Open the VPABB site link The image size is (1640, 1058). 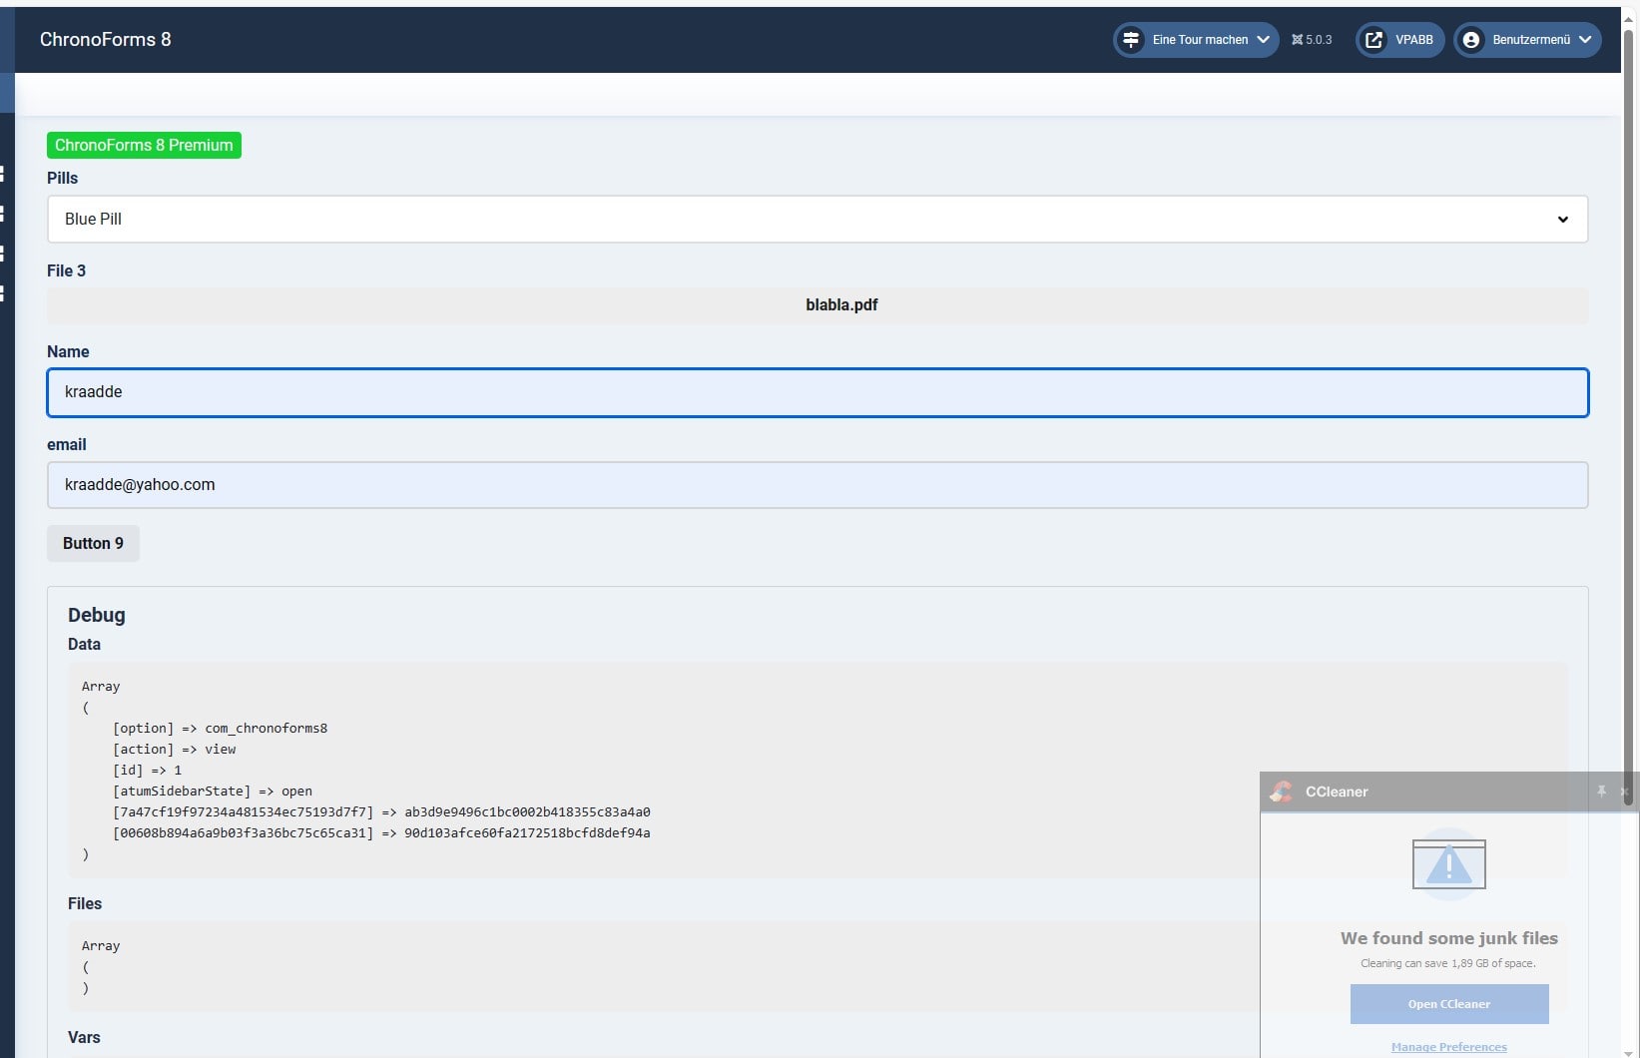coord(1413,40)
